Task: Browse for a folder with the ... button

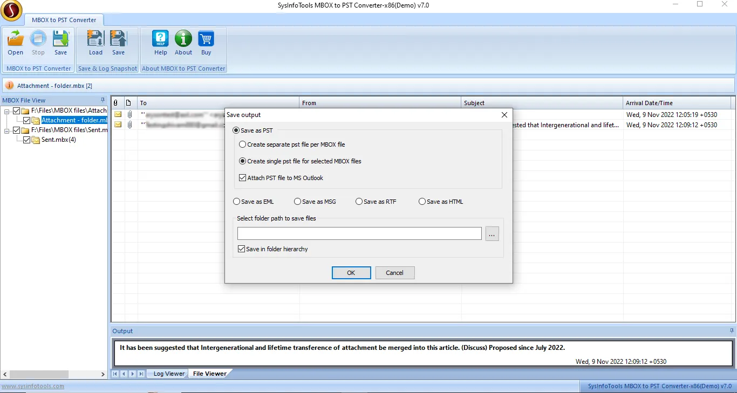Action: pos(492,233)
